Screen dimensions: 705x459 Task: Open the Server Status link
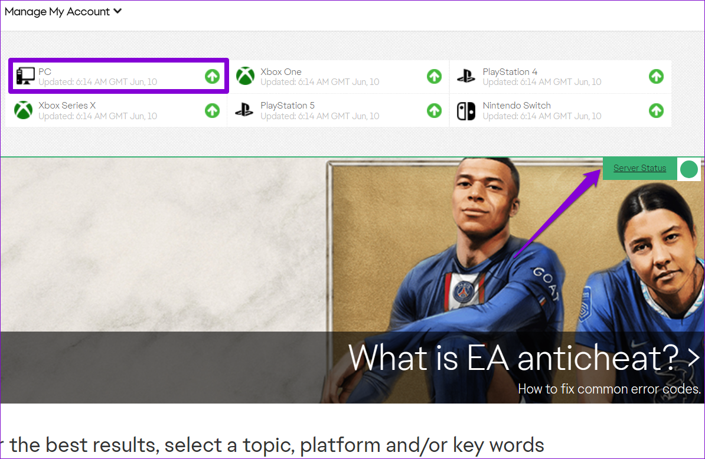pos(639,168)
